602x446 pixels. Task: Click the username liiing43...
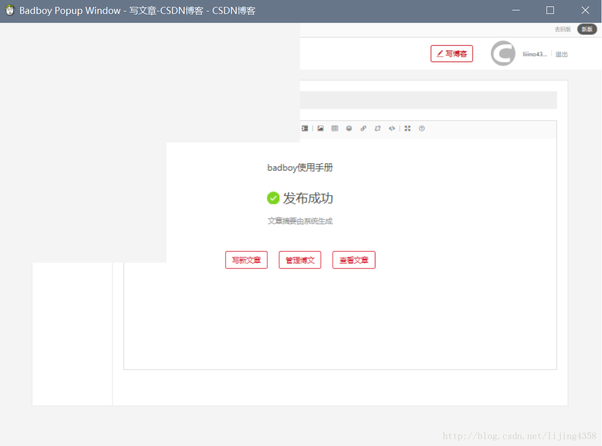[535, 54]
